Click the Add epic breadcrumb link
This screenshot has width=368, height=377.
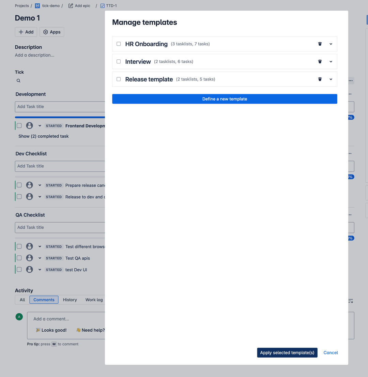click(82, 6)
